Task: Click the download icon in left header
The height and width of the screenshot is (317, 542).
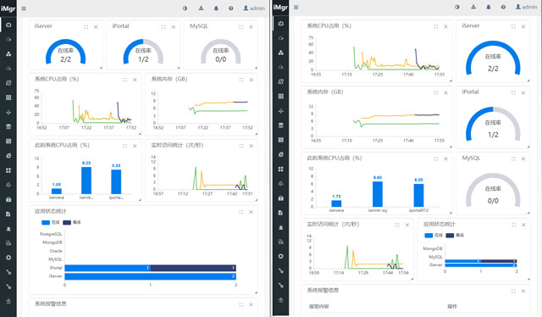Action: (x=202, y=8)
